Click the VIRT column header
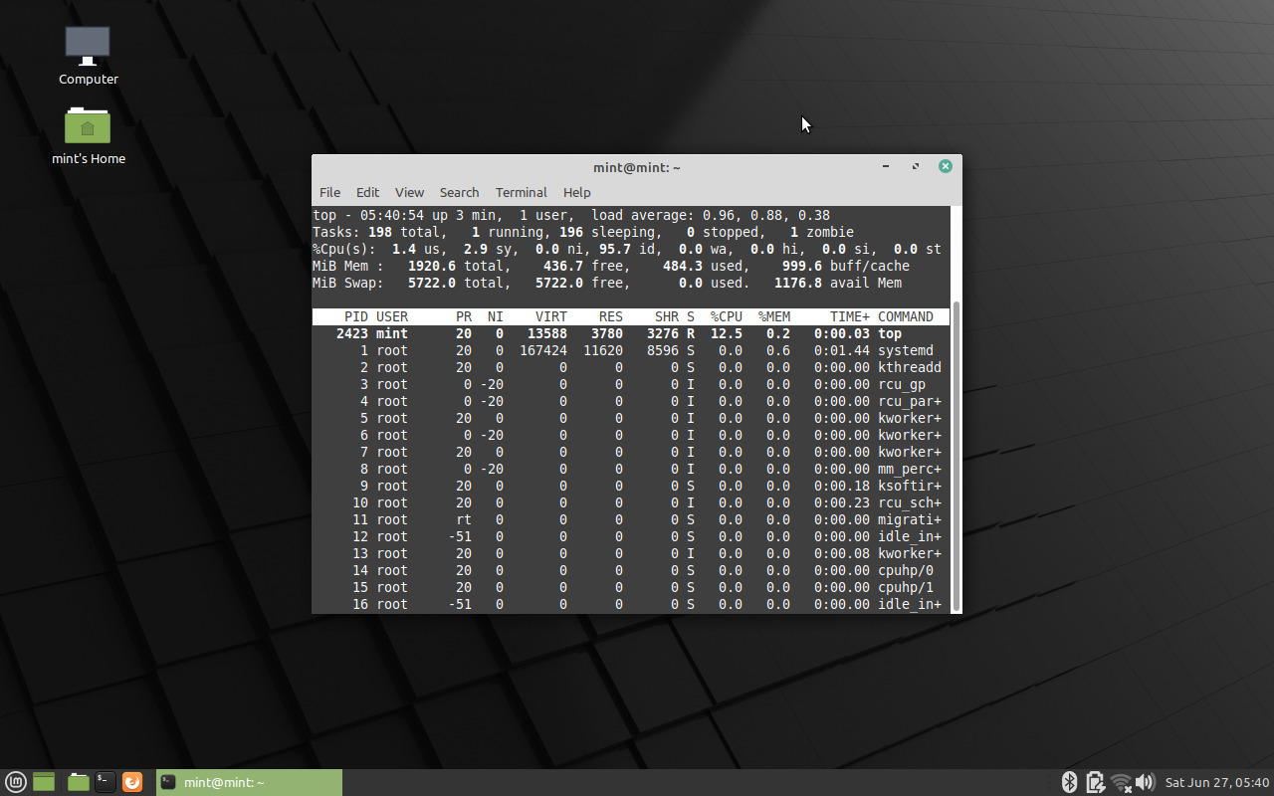 point(551,316)
